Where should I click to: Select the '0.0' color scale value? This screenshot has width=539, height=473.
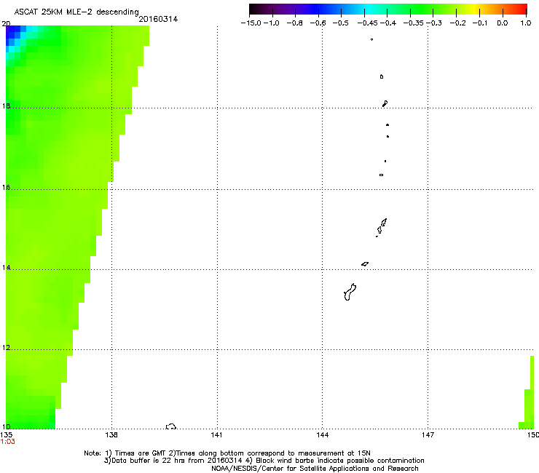point(503,23)
